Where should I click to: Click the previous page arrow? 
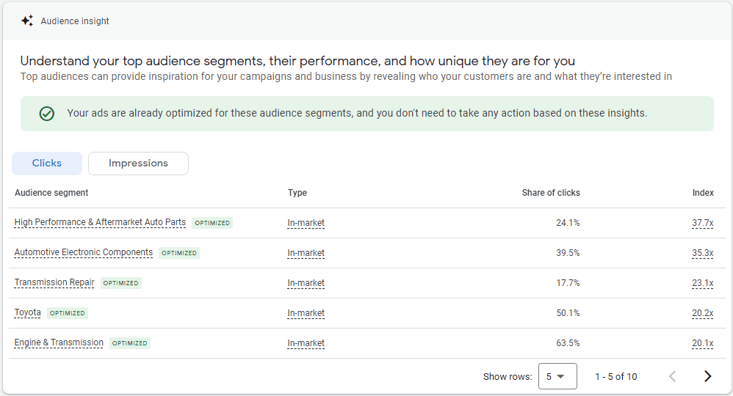(x=673, y=376)
